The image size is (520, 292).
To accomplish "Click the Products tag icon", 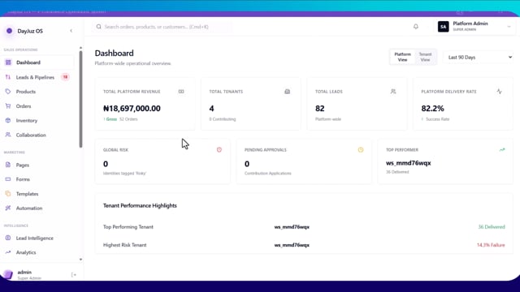I will tap(8, 92).
